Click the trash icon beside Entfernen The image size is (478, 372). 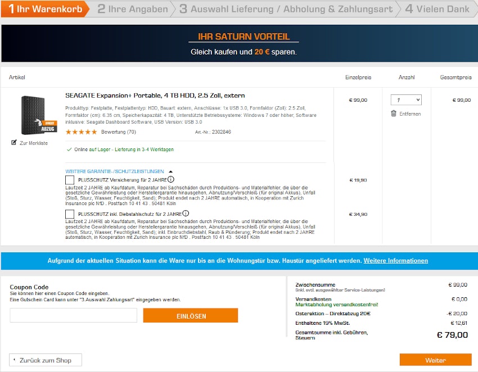(x=394, y=114)
